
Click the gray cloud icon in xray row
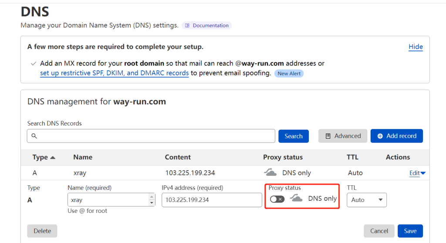coord(270,173)
